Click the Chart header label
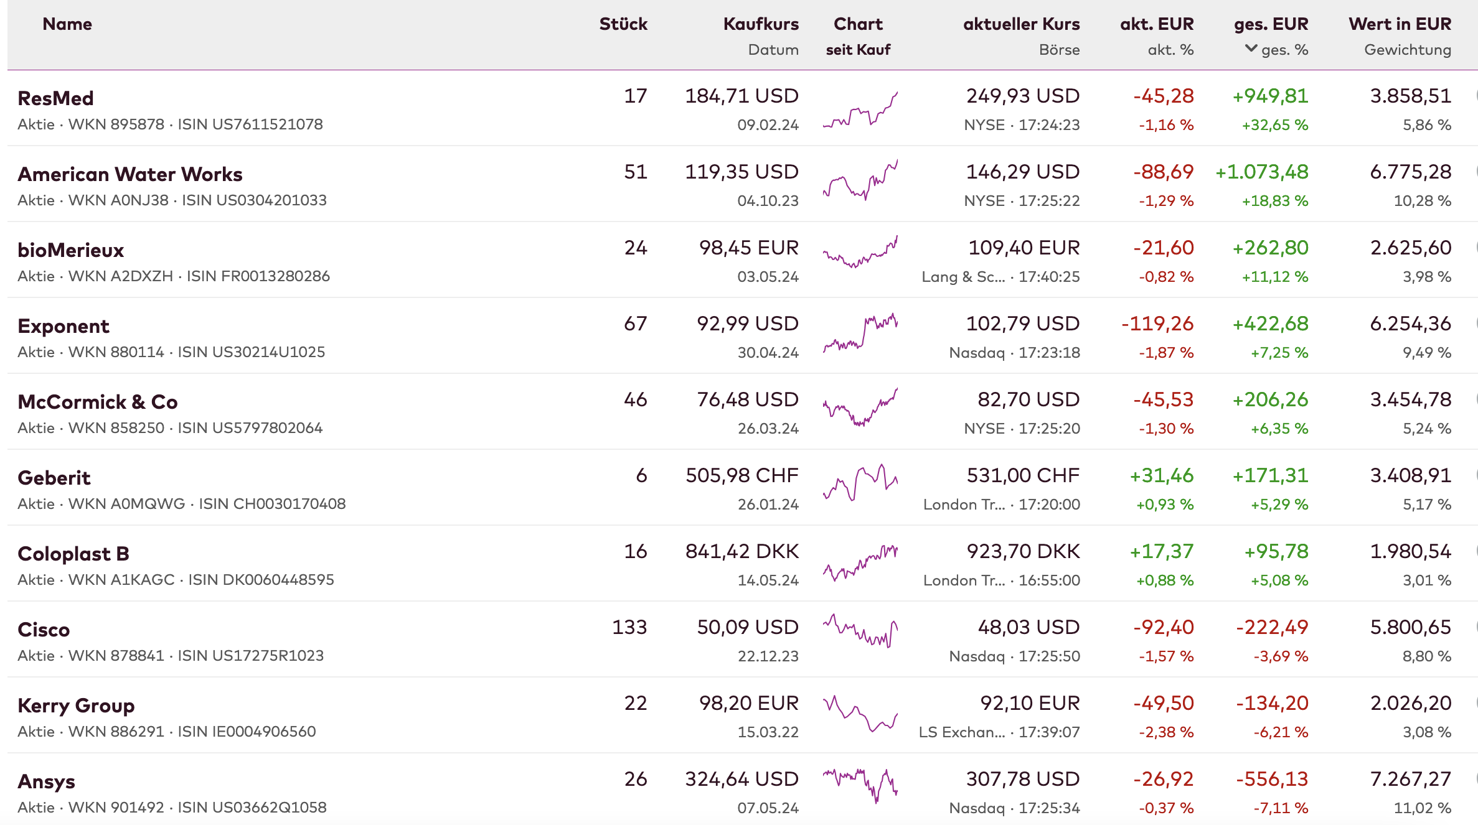Screen dimensions: 1478x825 pyautogui.click(x=858, y=24)
